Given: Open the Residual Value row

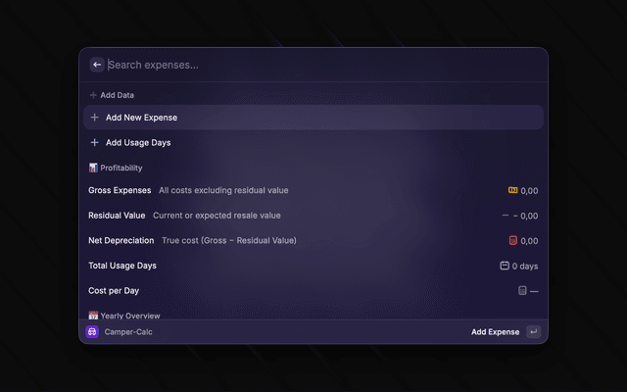Looking at the screenshot, I should pyautogui.click(x=313, y=216).
